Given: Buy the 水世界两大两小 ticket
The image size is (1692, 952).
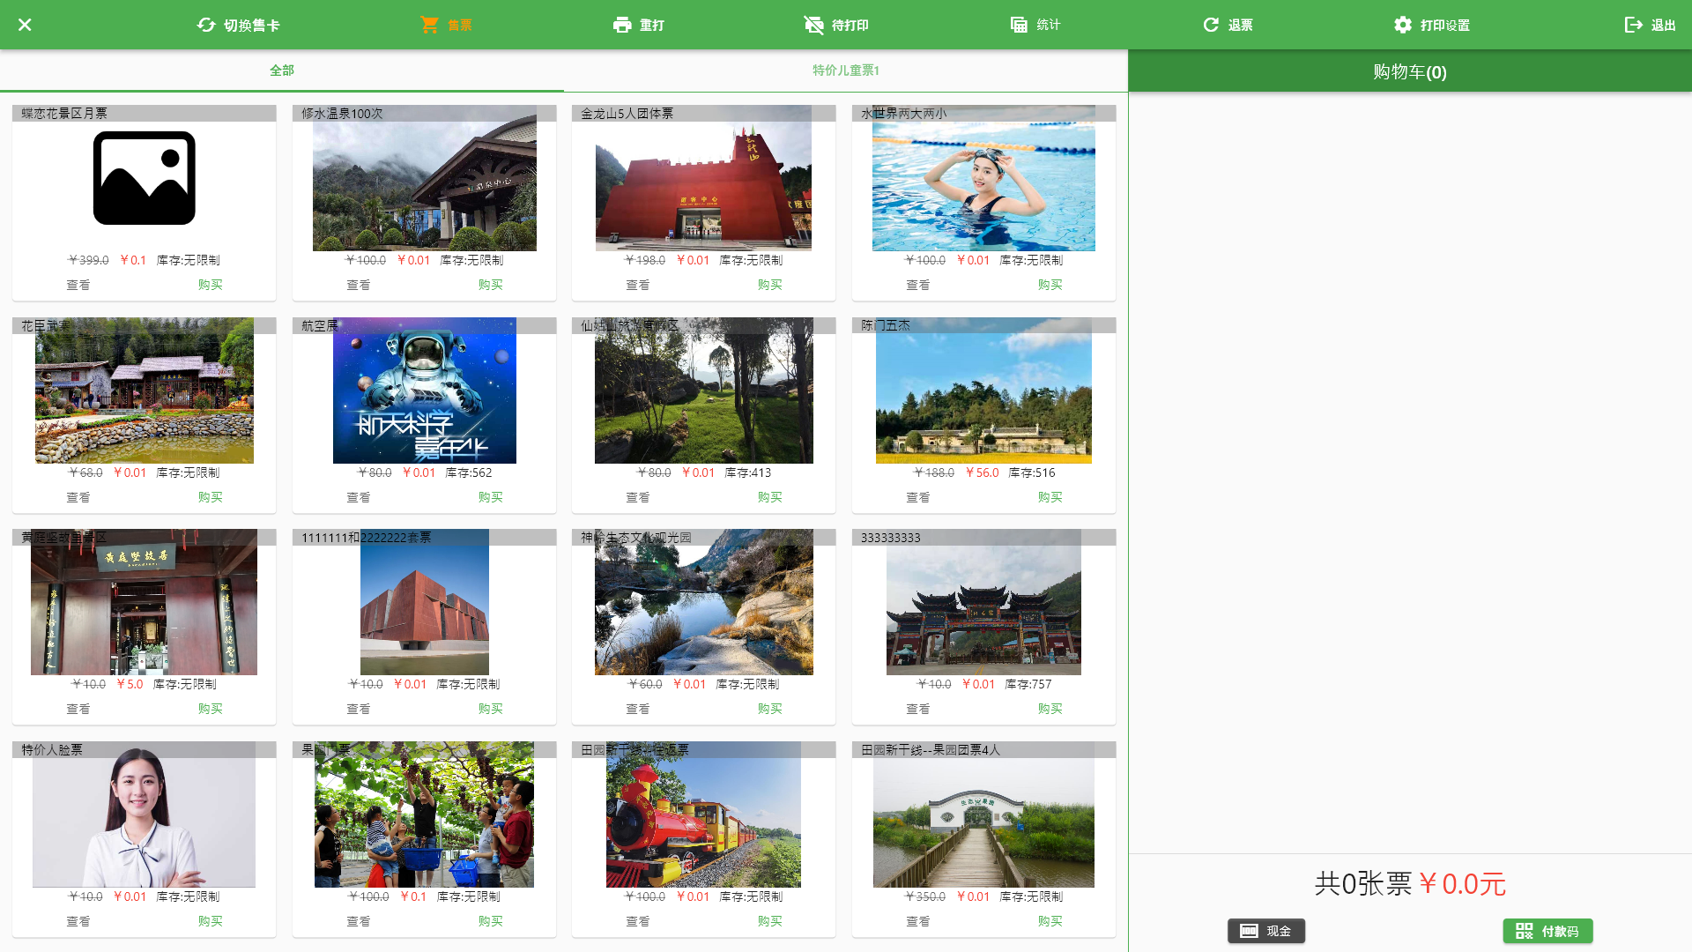Looking at the screenshot, I should coord(1050,285).
